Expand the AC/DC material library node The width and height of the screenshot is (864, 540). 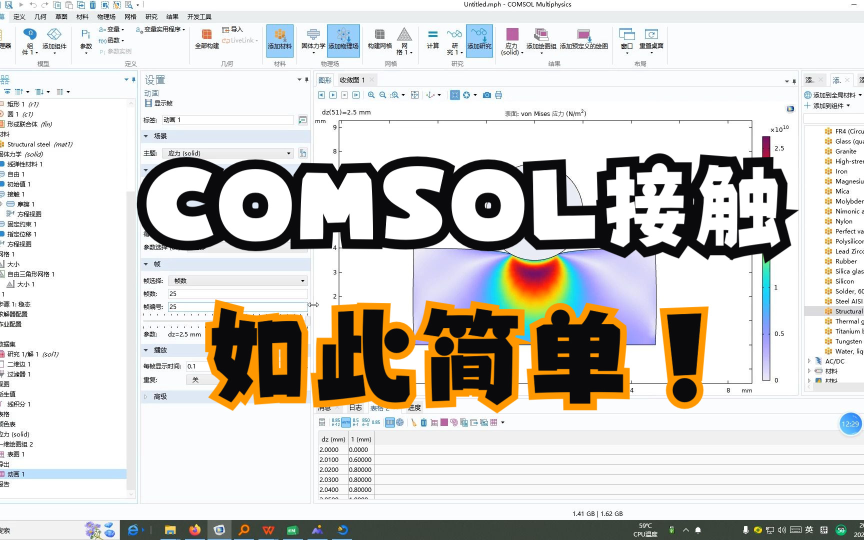[809, 361]
